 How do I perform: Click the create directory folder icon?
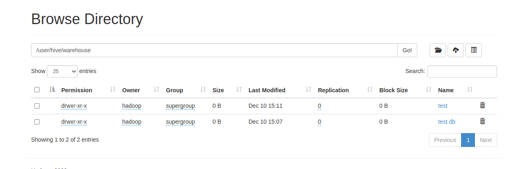pos(438,50)
